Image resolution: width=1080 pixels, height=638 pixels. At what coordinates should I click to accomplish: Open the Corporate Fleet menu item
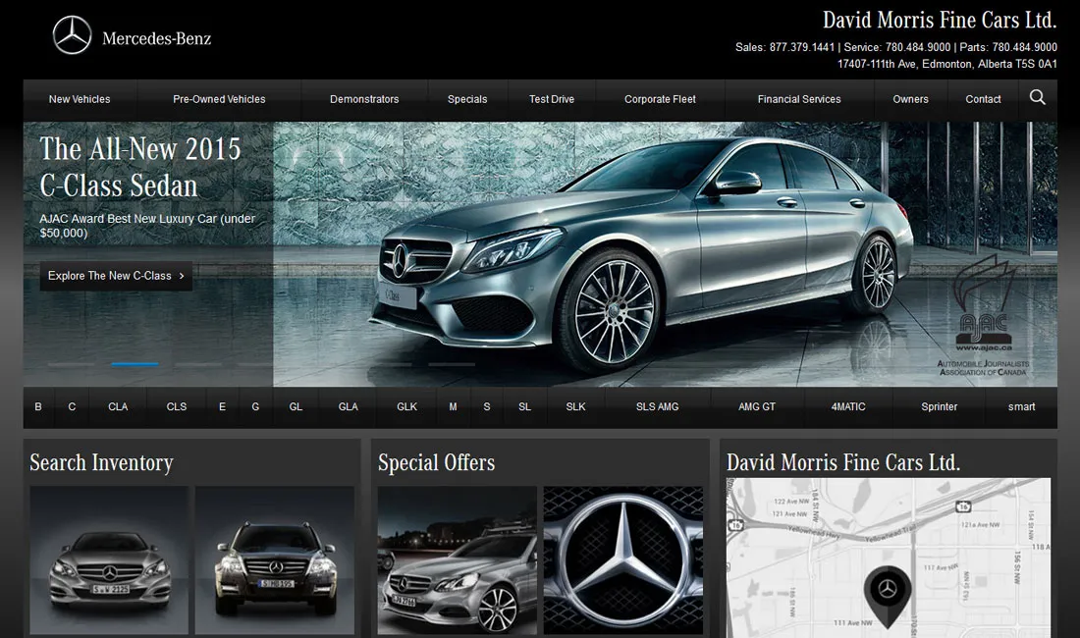(x=660, y=99)
